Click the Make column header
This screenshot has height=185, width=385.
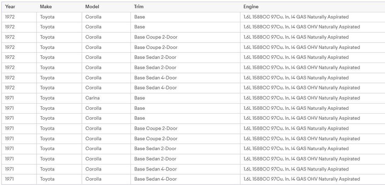(59, 7)
